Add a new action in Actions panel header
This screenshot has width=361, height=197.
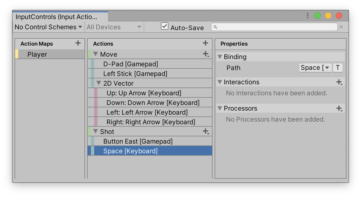206,43
